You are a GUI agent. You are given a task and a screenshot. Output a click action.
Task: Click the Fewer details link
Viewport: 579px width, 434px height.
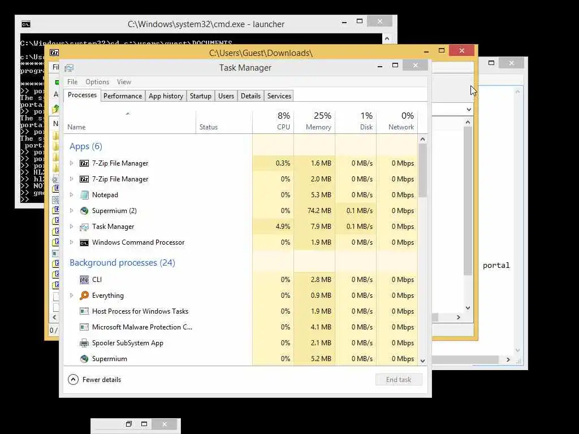[102, 380]
